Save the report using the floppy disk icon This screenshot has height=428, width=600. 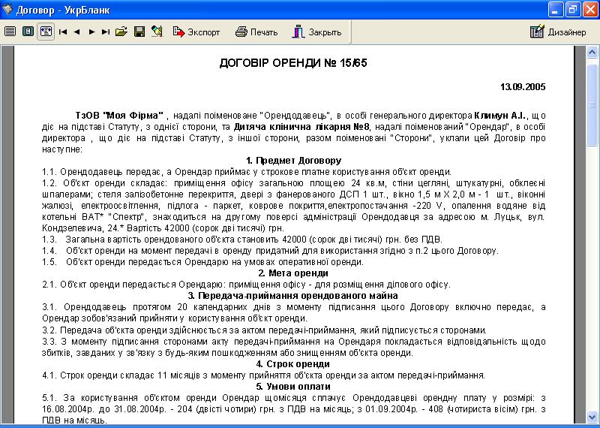point(139,32)
